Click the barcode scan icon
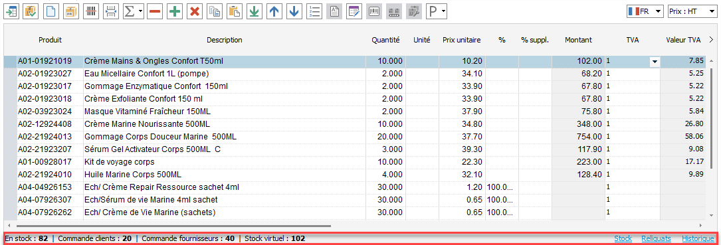721x245 pixels. [x=91, y=11]
